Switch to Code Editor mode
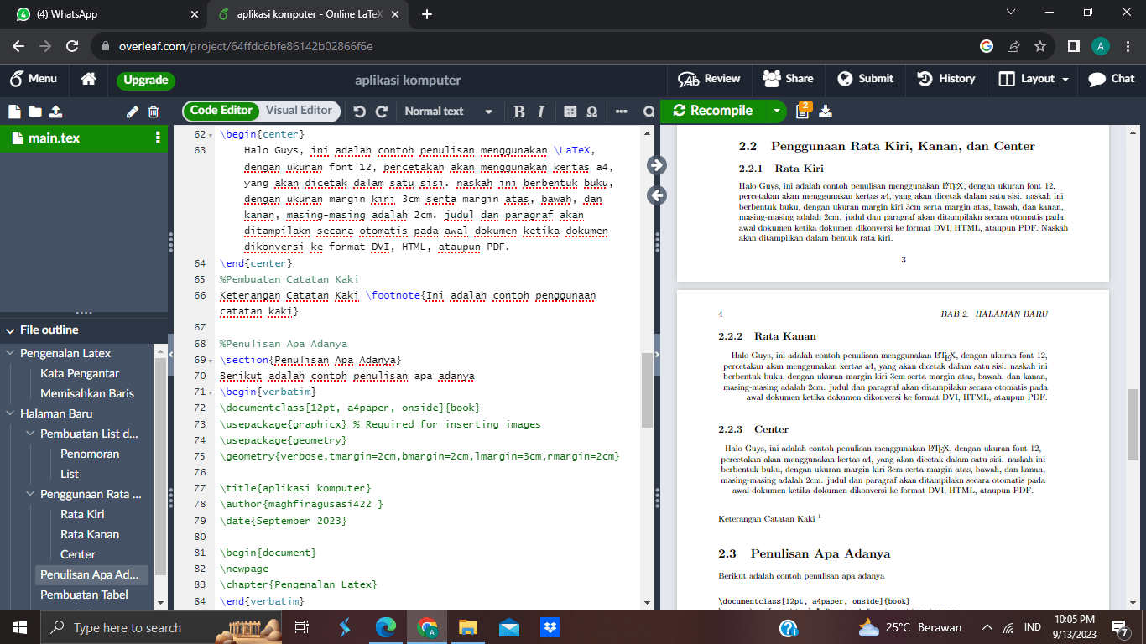Screen dimensions: 1146x644 221,111
